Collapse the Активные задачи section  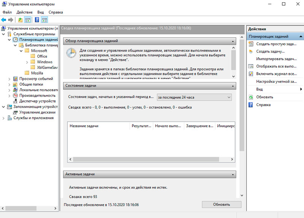(x=233, y=174)
